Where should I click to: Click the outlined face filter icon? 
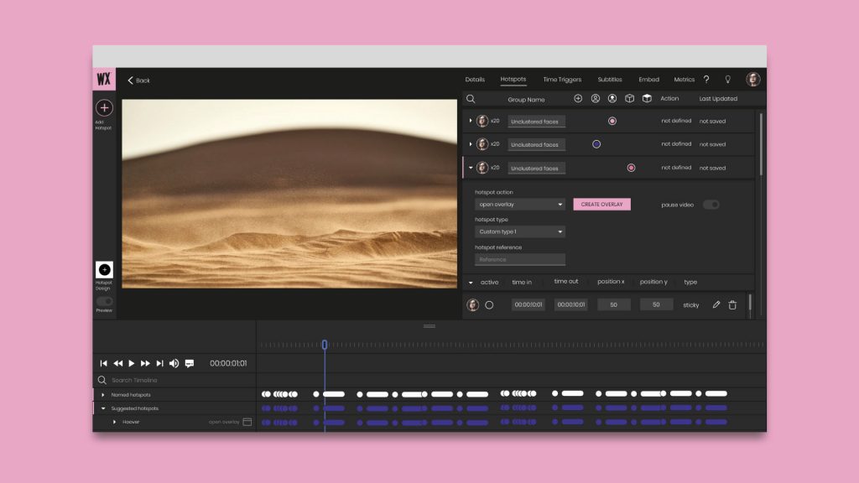pyautogui.click(x=595, y=98)
